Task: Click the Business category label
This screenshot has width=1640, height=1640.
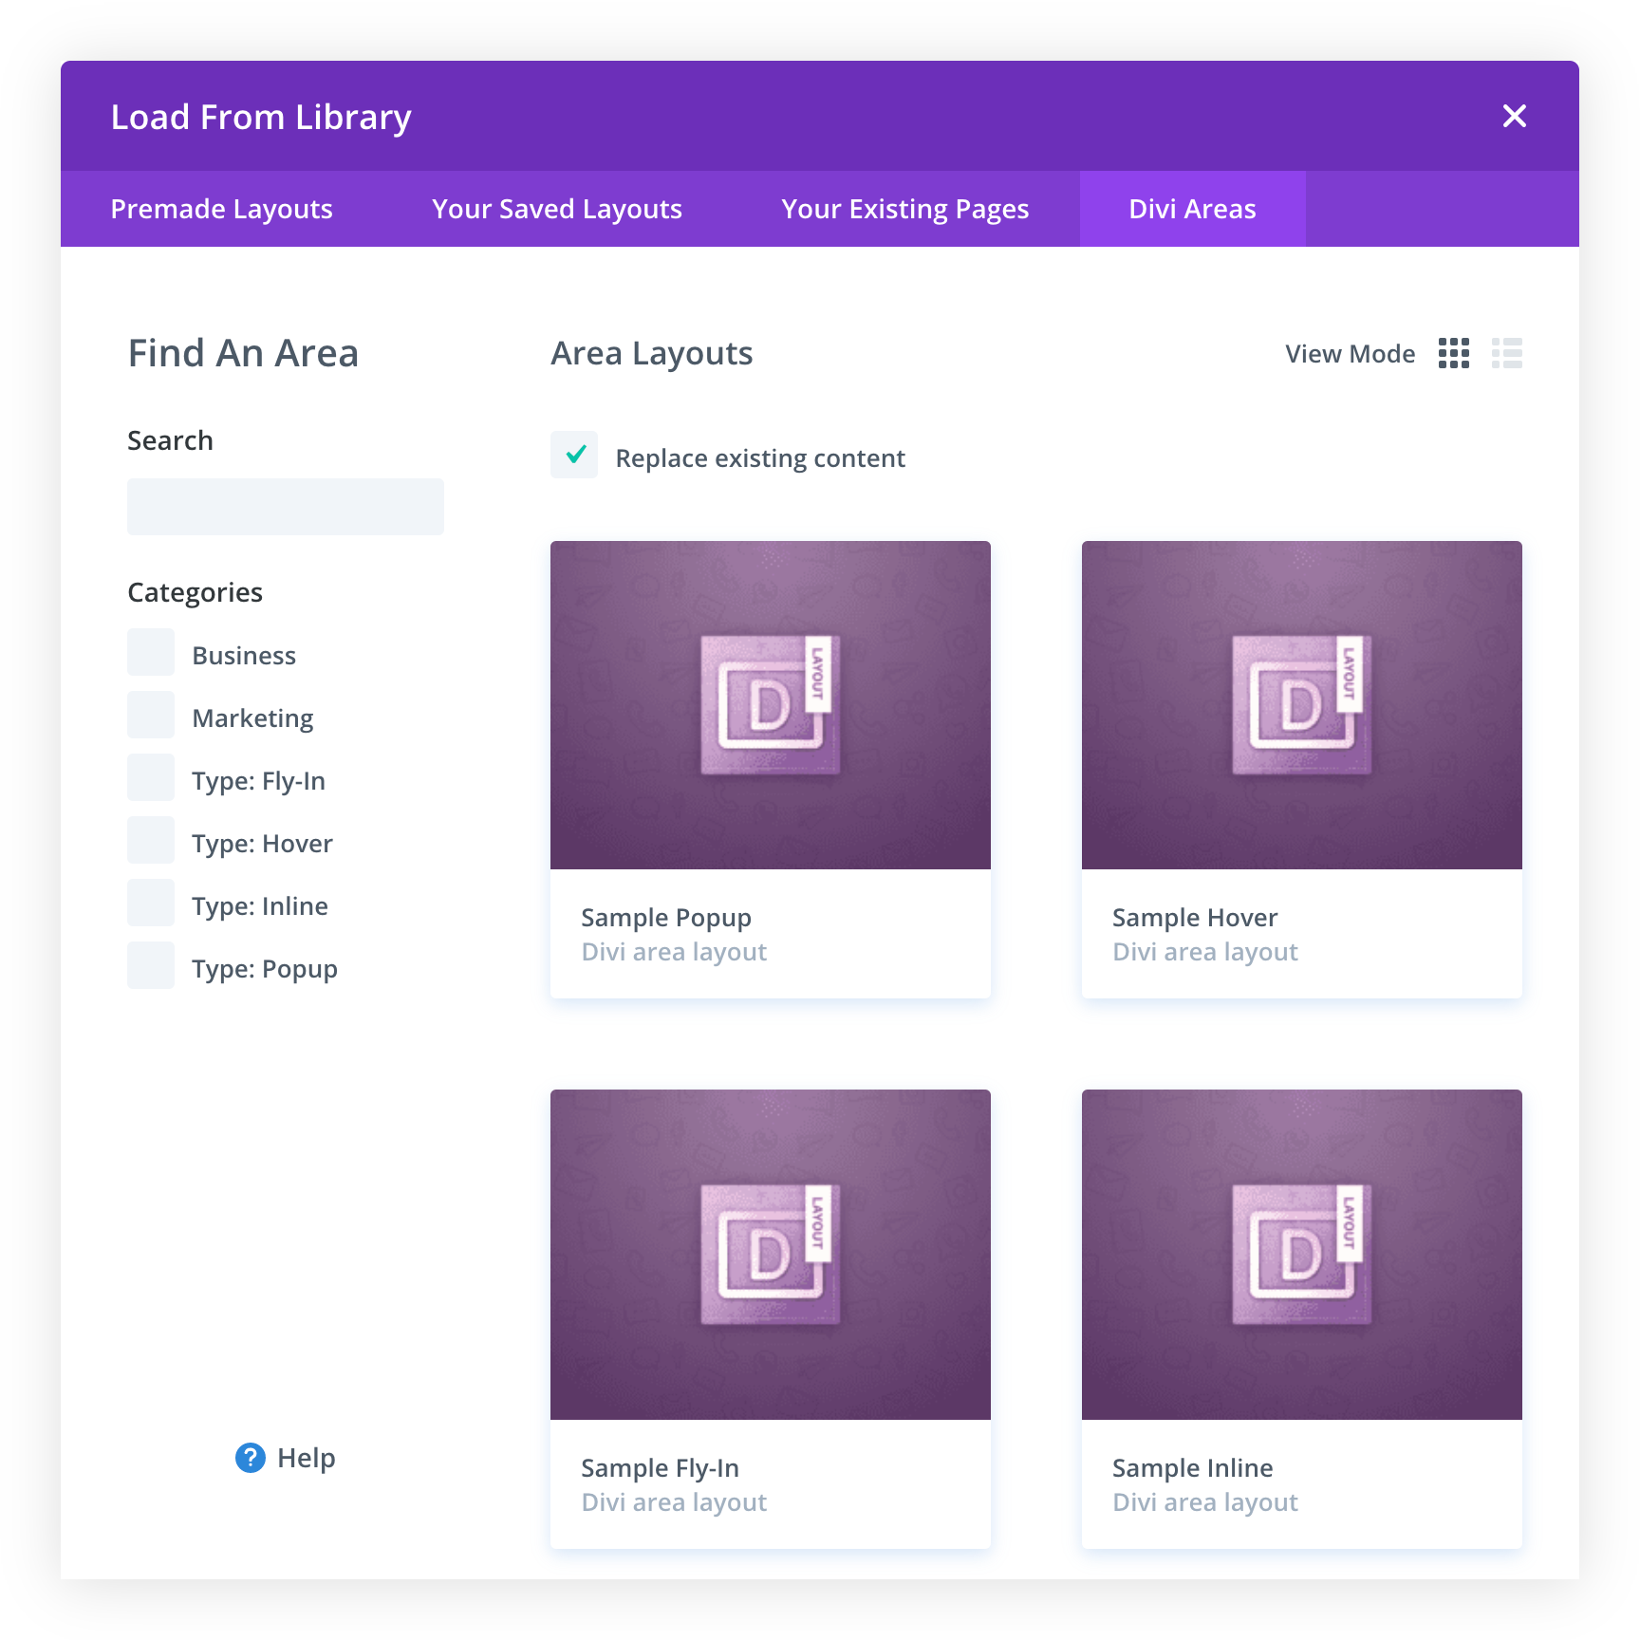Action: 244,656
